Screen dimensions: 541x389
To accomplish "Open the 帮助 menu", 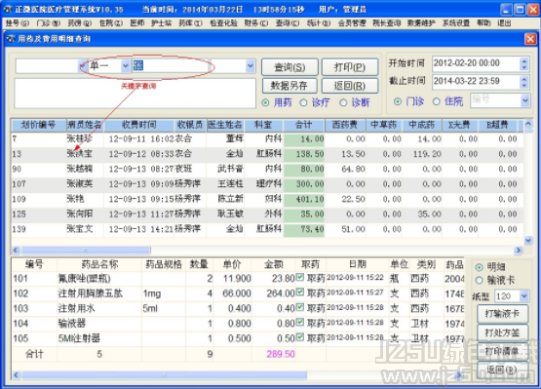I will pyautogui.click(x=483, y=23).
